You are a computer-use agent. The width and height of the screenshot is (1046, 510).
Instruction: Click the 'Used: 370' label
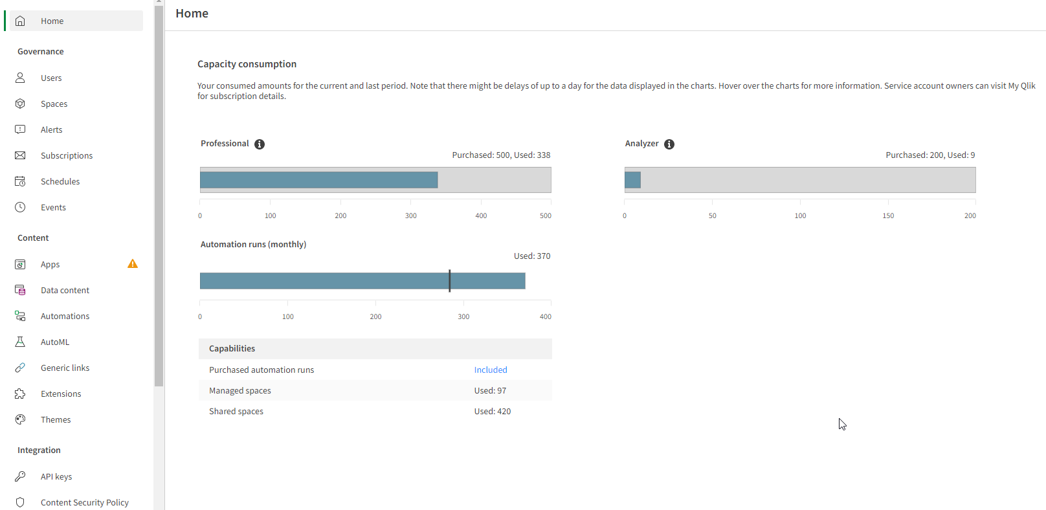pos(532,256)
